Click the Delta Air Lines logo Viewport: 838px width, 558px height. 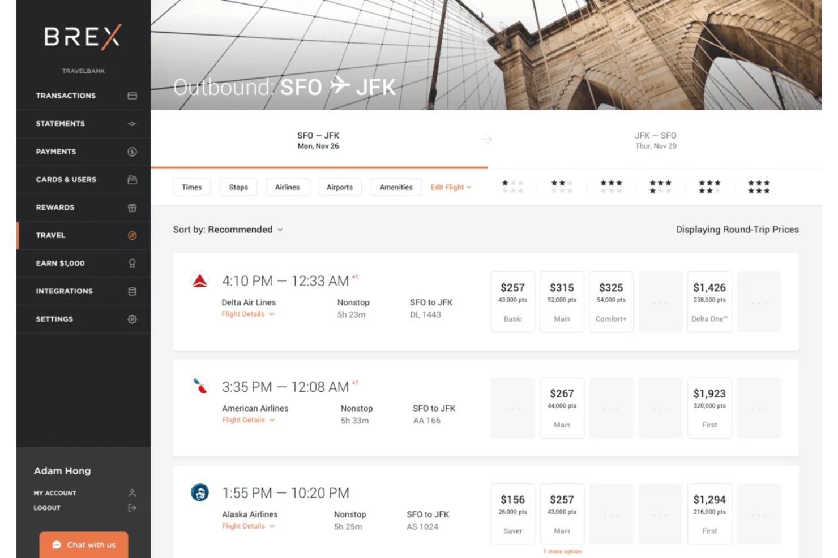[200, 280]
